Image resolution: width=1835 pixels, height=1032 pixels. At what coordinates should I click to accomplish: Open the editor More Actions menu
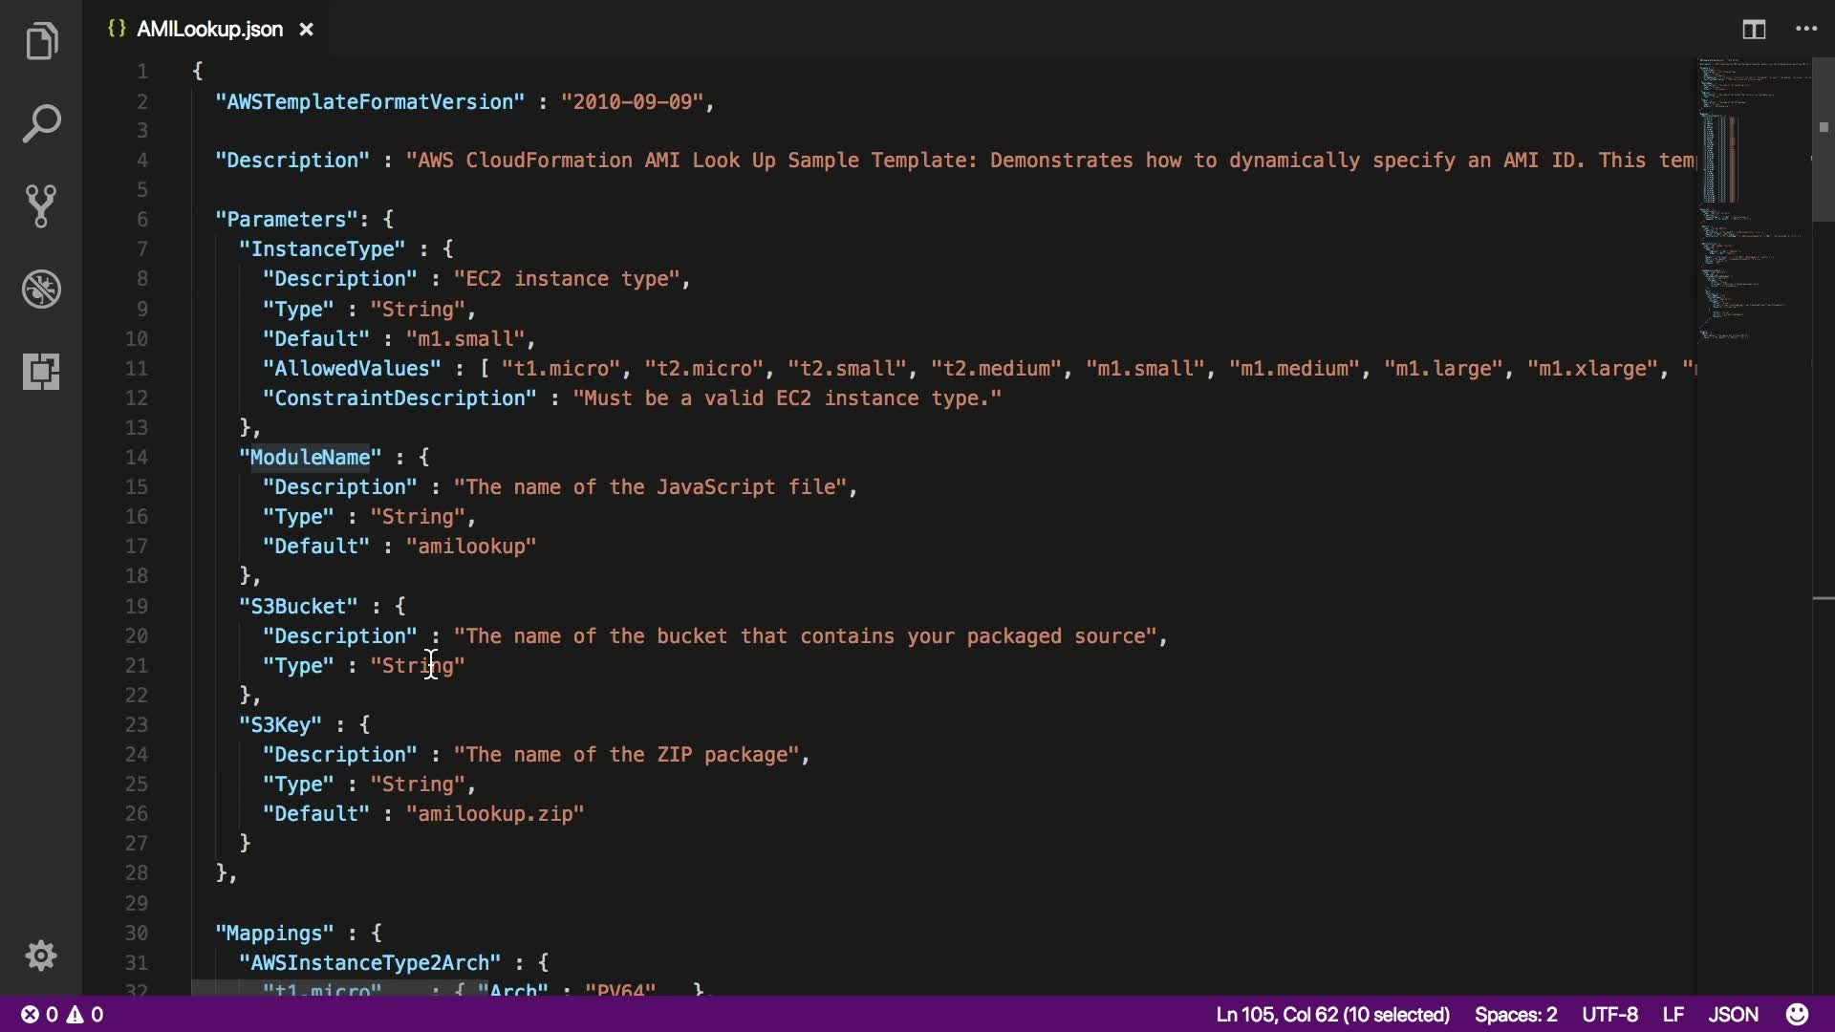pos(1806,30)
